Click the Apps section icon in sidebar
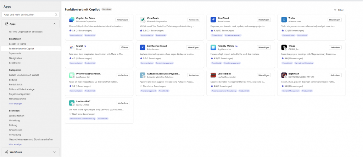The width and height of the screenshot is (363, 157). click(7, 24)
